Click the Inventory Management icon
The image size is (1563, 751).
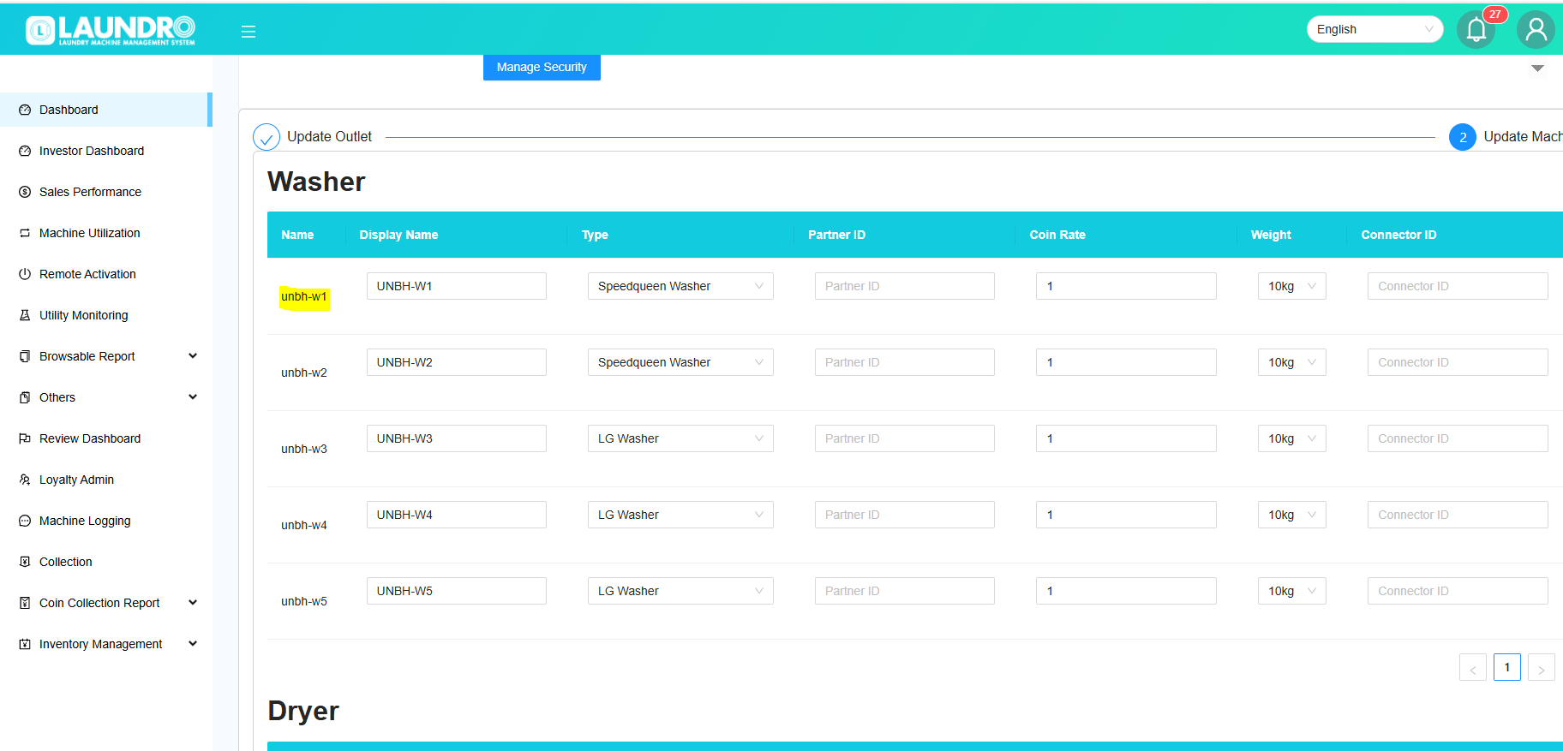tap(25, 644)
